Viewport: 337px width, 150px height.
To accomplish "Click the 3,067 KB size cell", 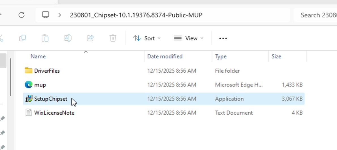I will click(292, 99).
